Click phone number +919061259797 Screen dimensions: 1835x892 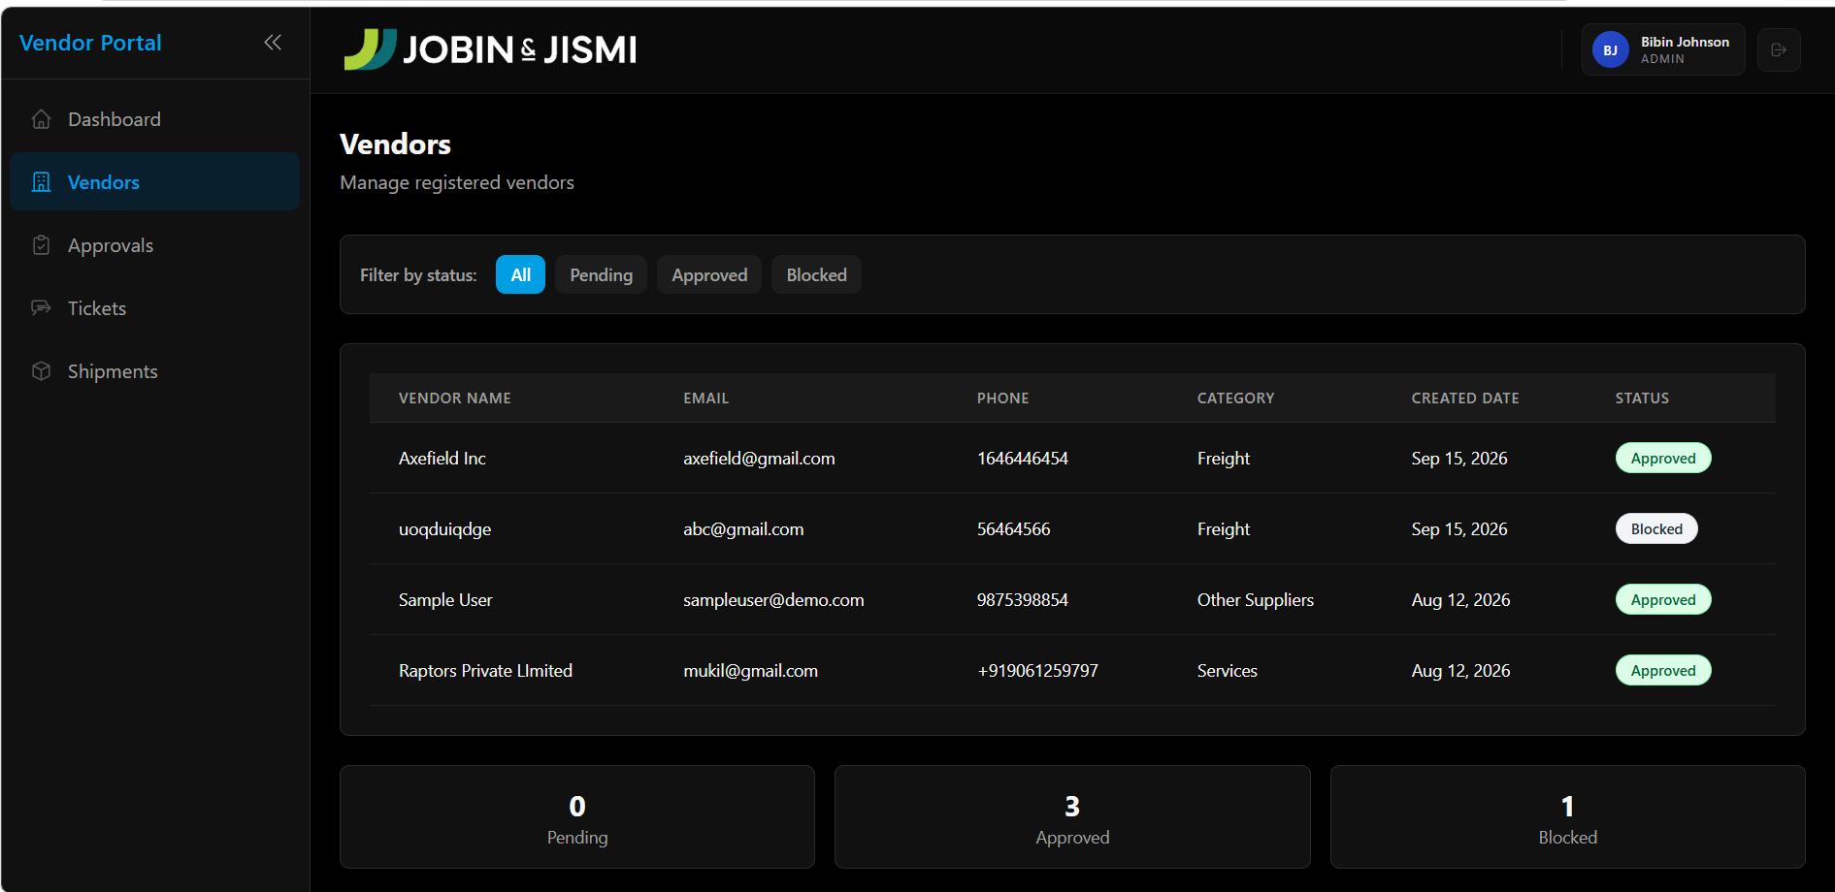(x=1037, y=671)
